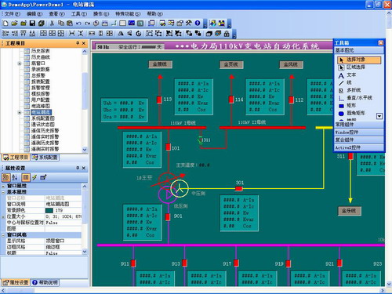Click the Save floppy disk toolbar icon
This screenshot has height=294, width=392.
[32, 24]
